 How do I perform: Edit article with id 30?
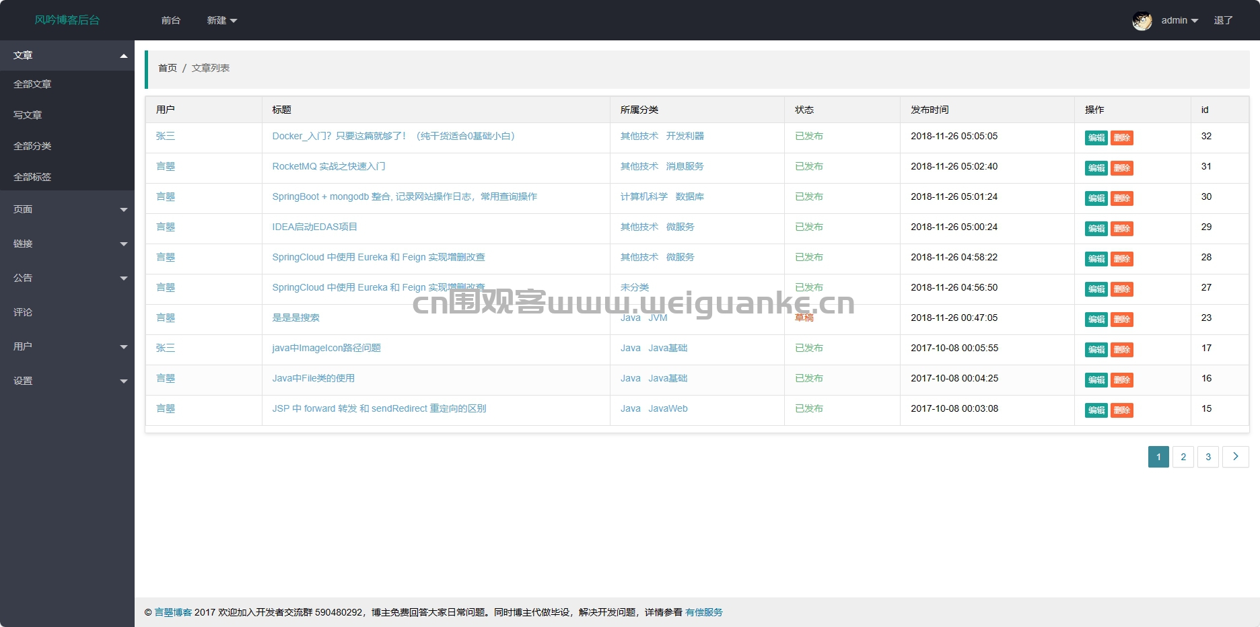point(1096,198)
